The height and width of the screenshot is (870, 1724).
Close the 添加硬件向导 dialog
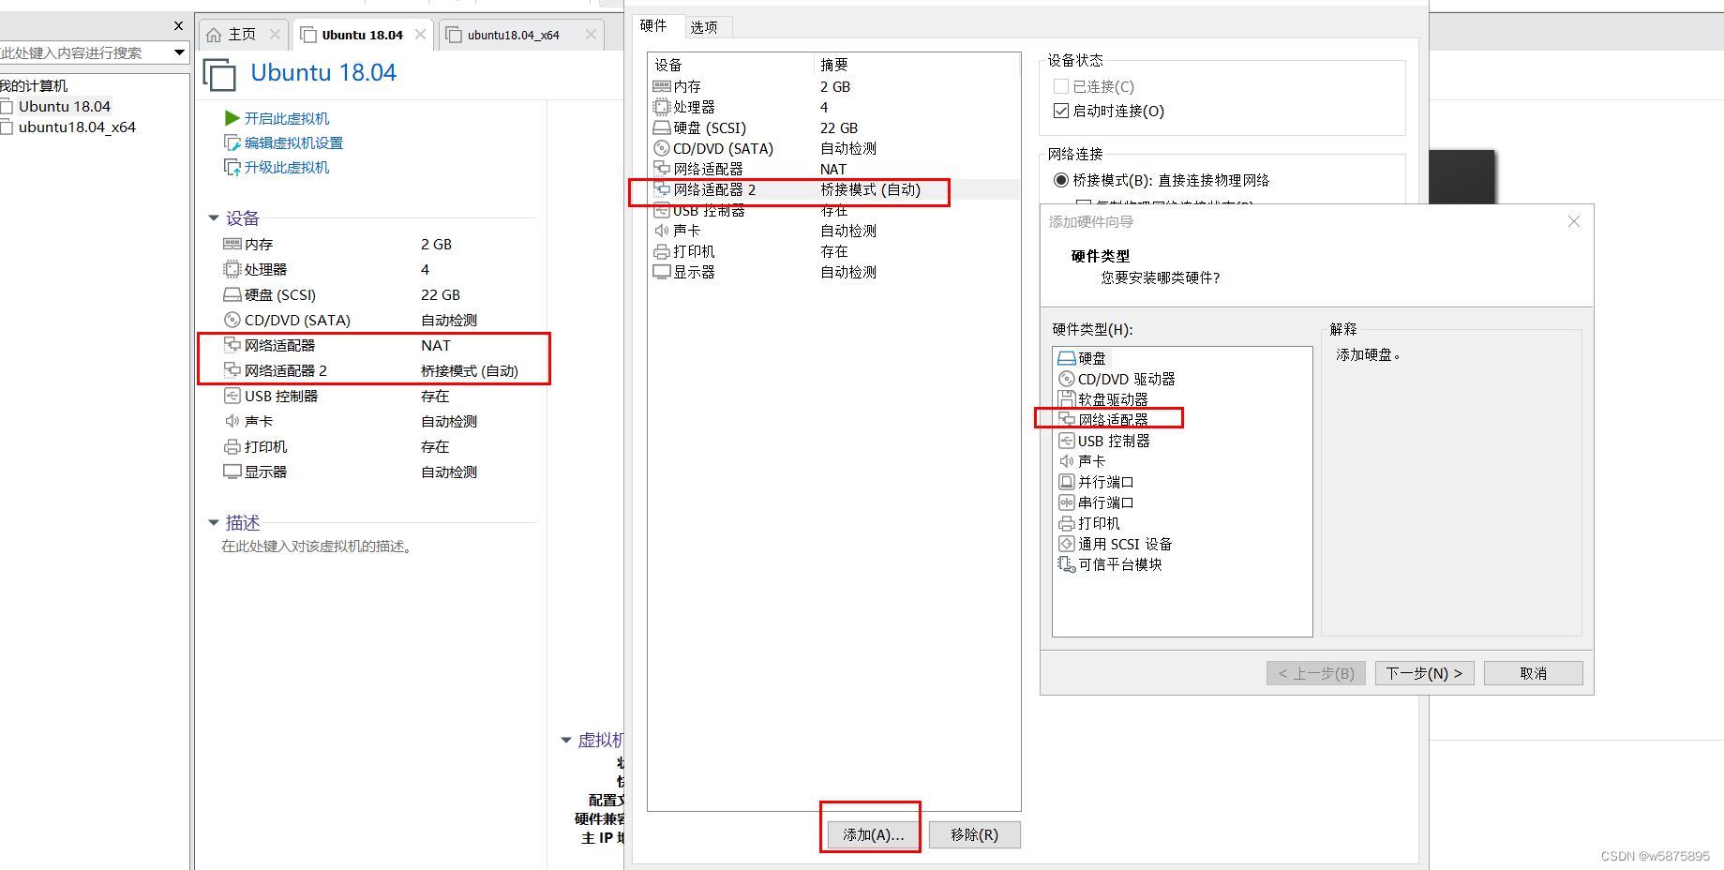click(x=1574, y=221)
